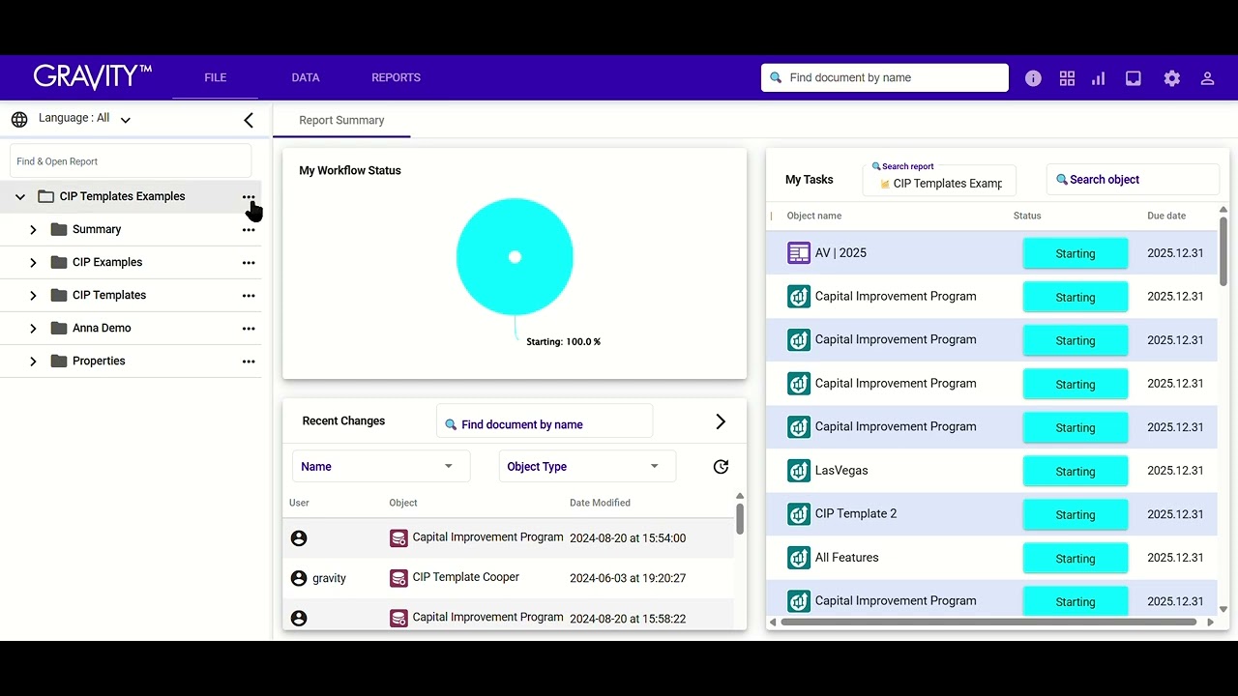Click the Starting status for LasVegas

(x=1076, y=471)
